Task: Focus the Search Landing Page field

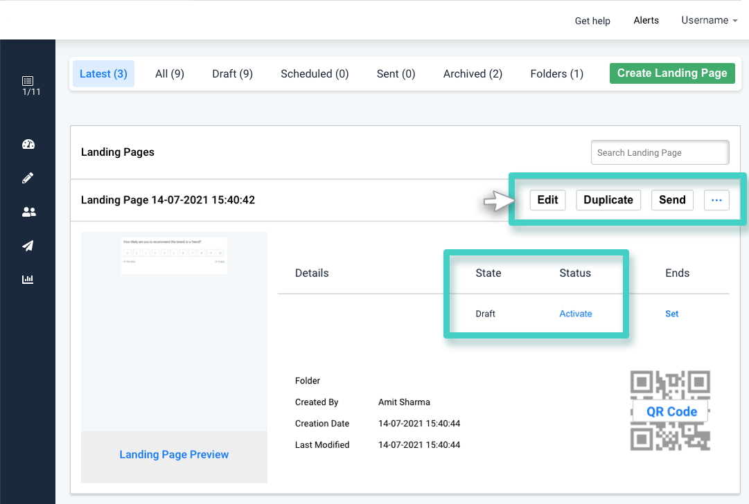Action: [x=660, y=152]
